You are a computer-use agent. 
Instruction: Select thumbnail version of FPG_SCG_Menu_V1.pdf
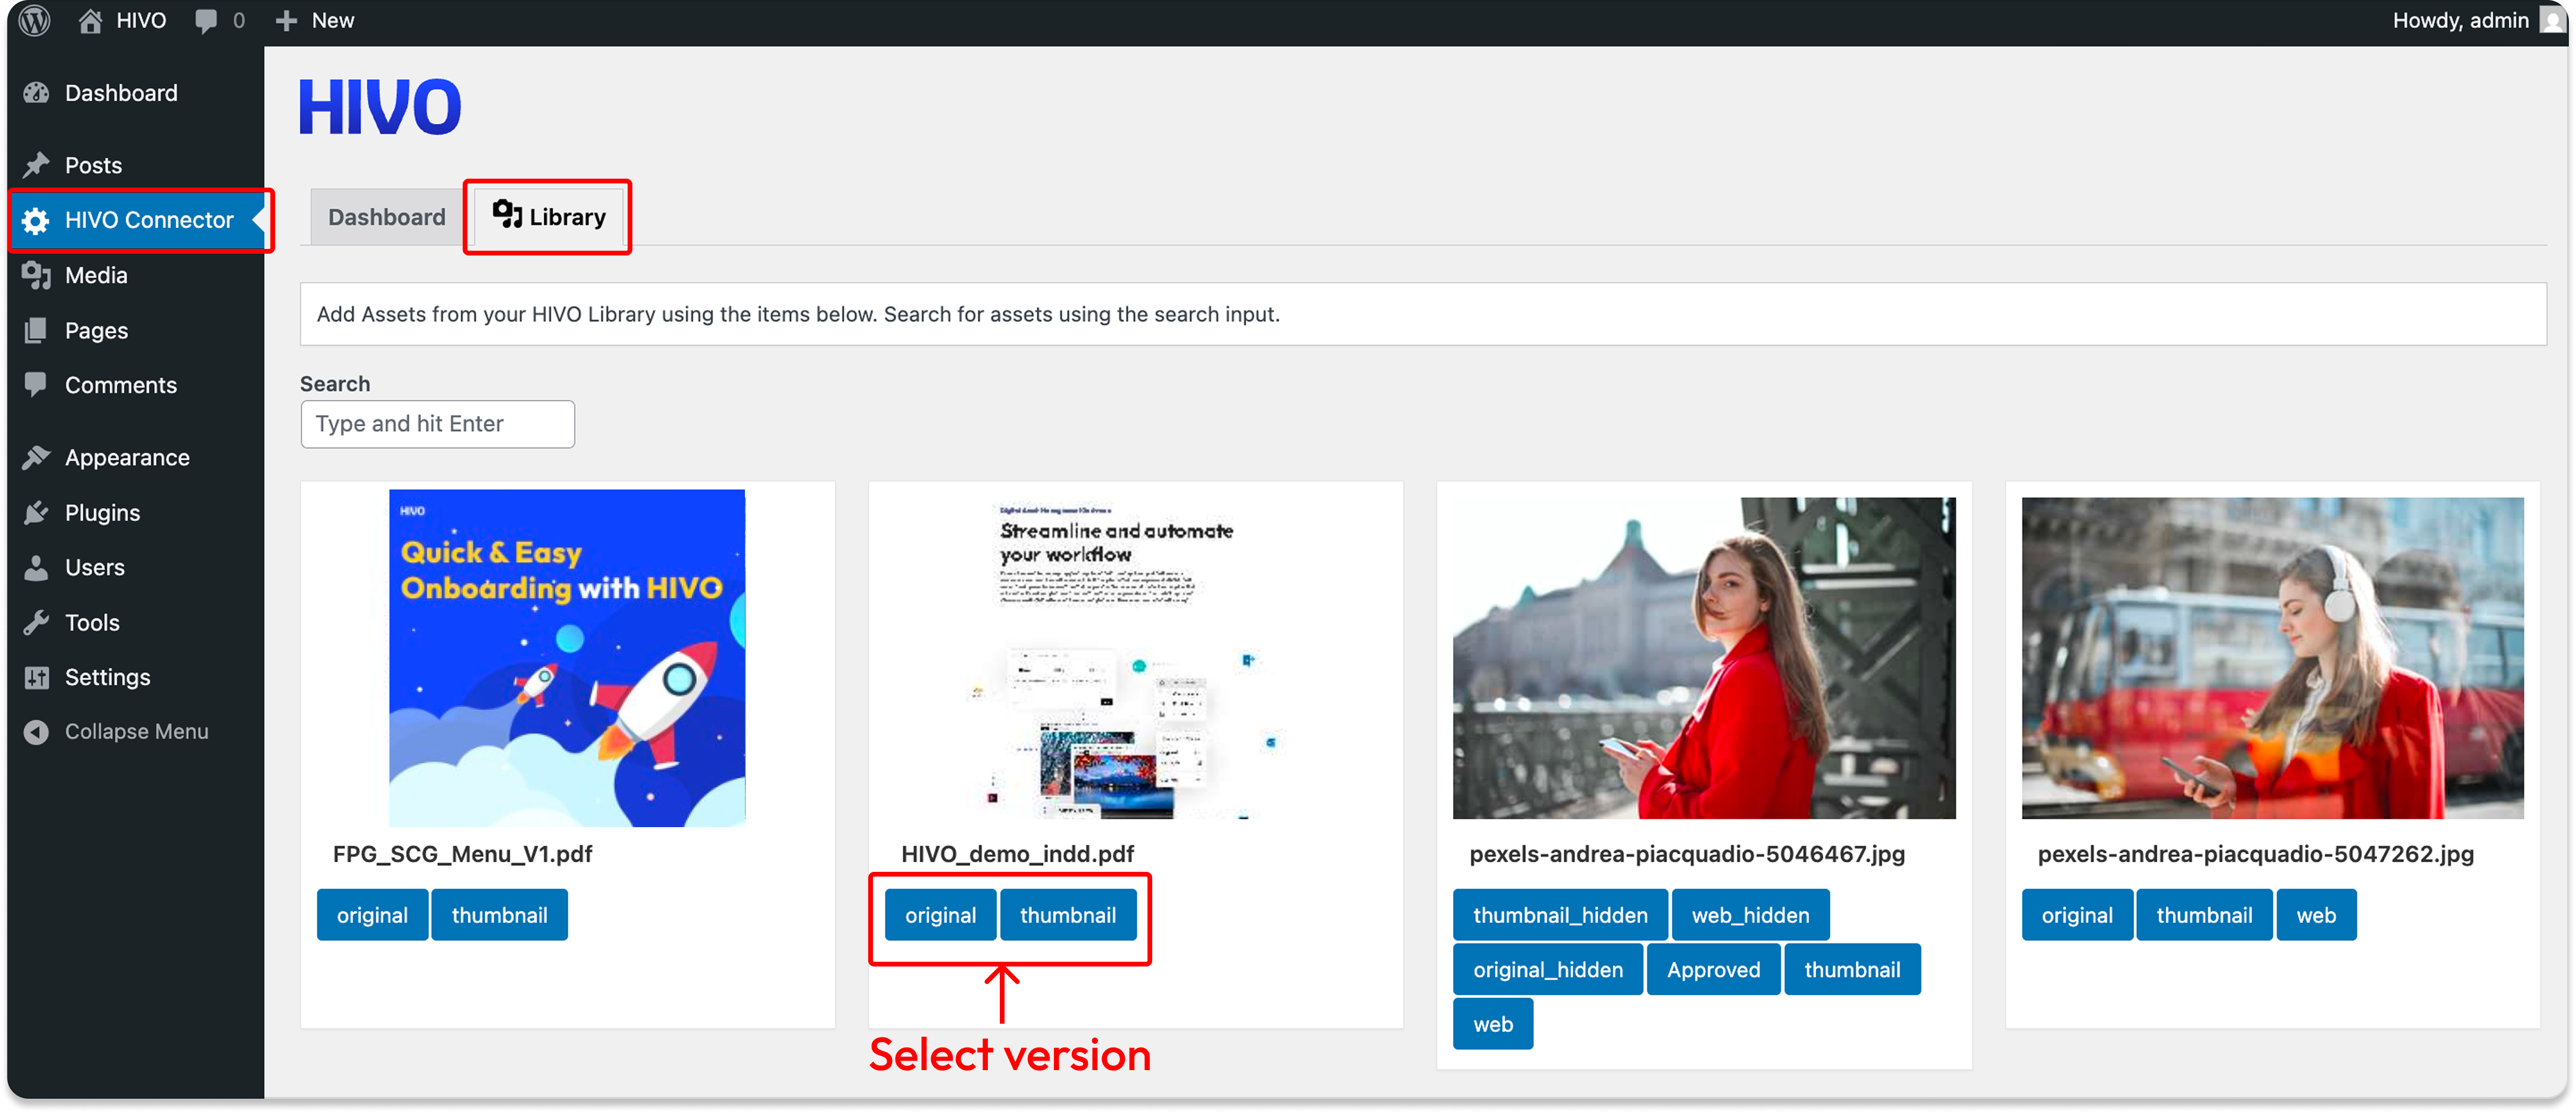tap(499, 915)
